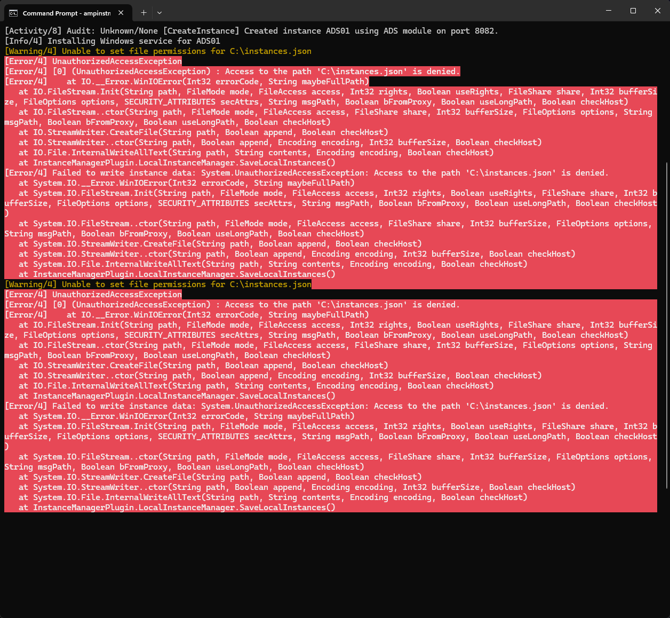Click the first 'Failed to write instance data' line
This screenshot has width=670, height=618.
[x=306, y=173]
